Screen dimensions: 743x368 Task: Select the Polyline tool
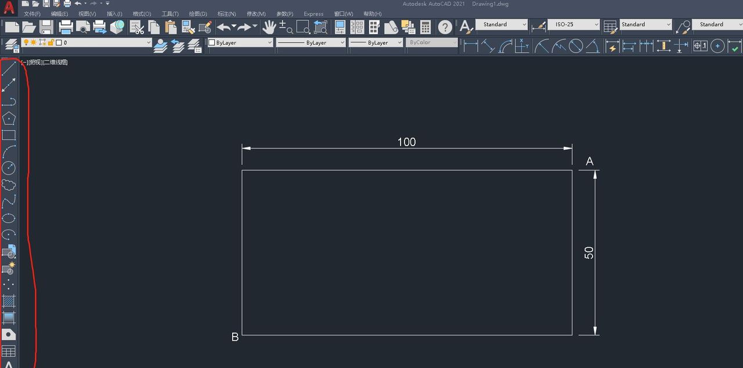point(9,102)
